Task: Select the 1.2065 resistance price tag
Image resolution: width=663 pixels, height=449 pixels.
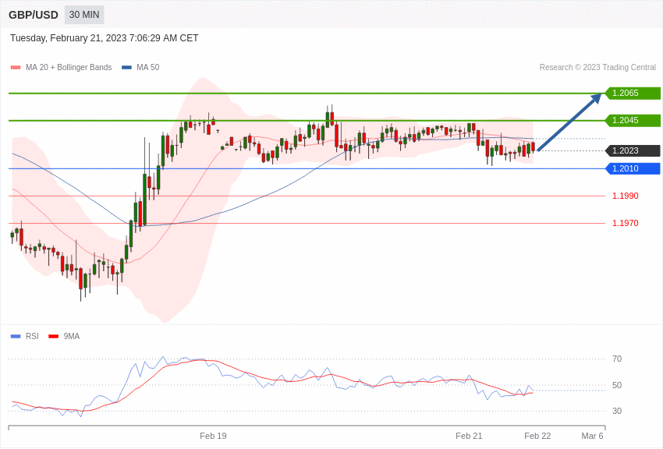Action: pyautogui.click(x=632, y=93)
